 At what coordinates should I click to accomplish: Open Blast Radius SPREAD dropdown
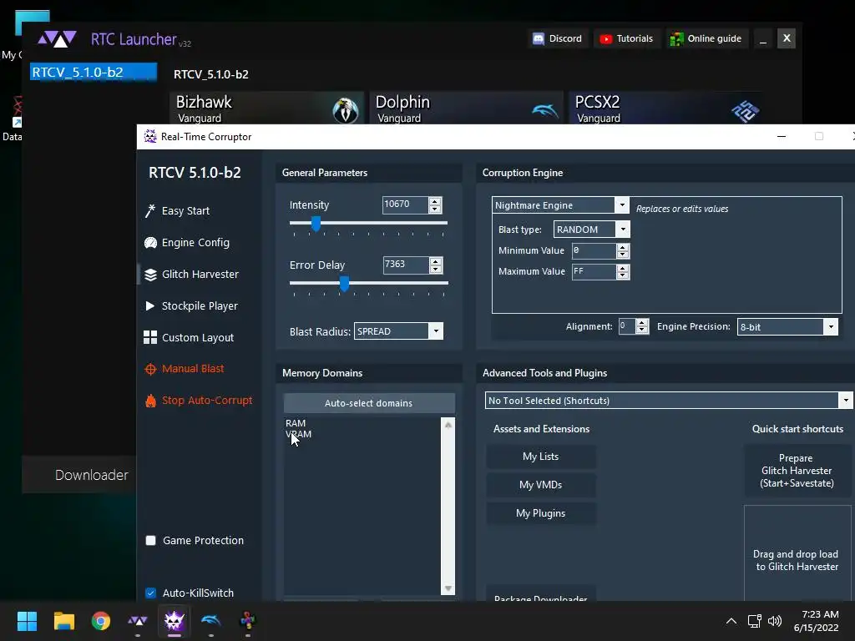436,331
